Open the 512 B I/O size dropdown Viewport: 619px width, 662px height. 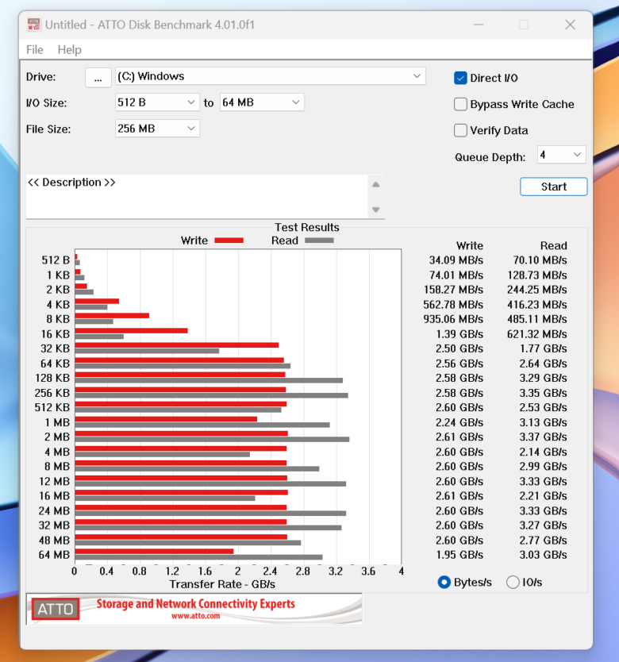(157, 102)
